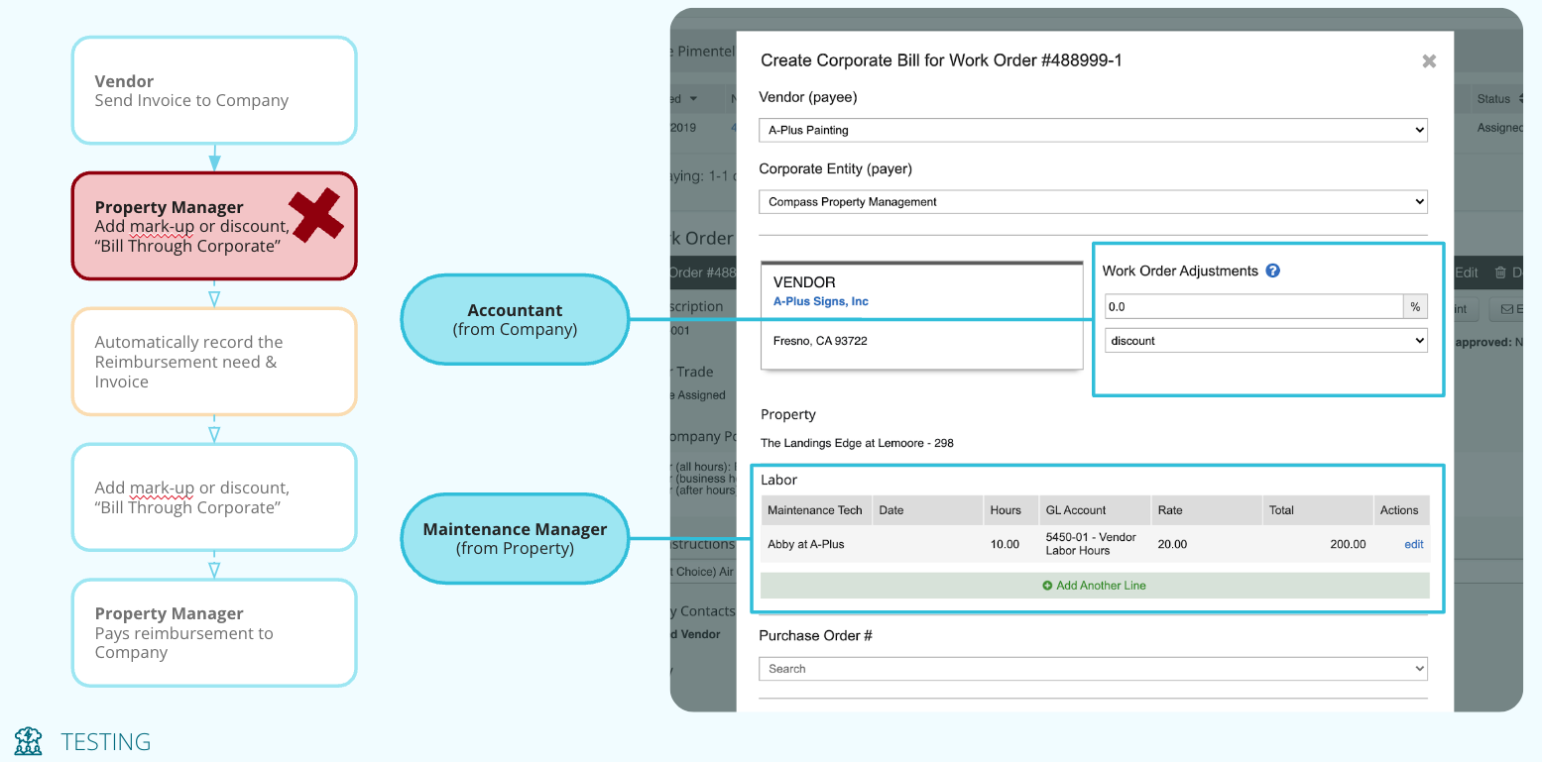
Task: Open the discount adjustment type dropdown
Action: point(1266,340)
